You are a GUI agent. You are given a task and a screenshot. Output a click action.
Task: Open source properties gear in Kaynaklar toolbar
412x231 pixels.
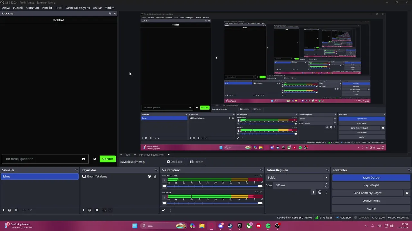[97, 210]
